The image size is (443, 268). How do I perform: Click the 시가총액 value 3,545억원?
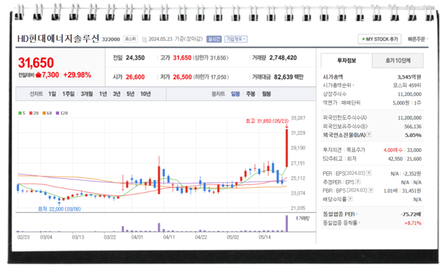(x=409, y=77)
